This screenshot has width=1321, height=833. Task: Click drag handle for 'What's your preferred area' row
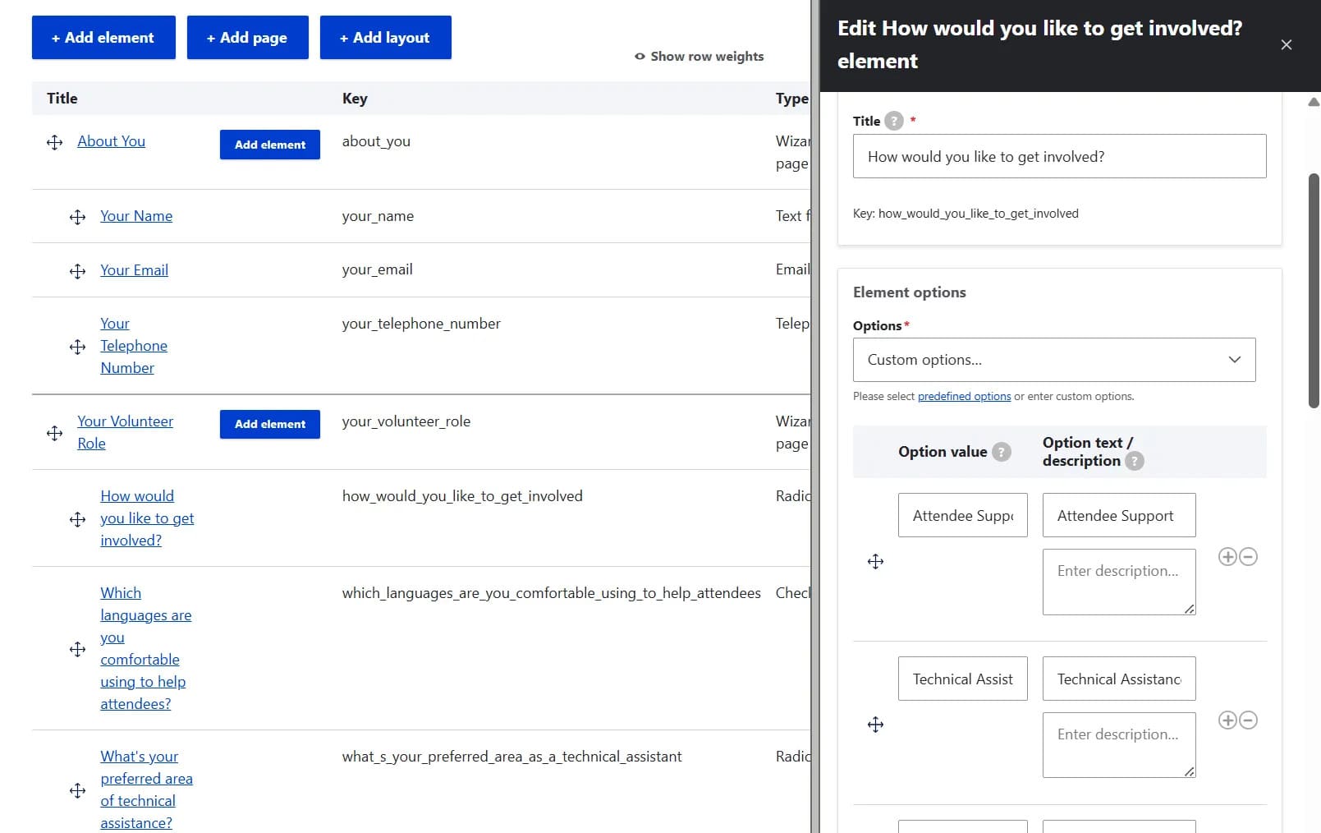click(x=78, y=790)
